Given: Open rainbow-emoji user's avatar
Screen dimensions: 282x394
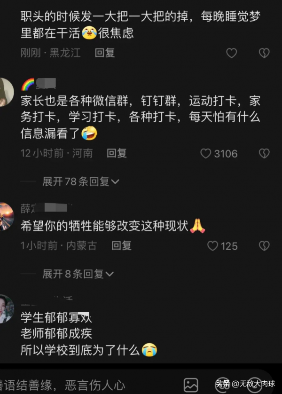Looking at the screenshot, I should (6, 92).
